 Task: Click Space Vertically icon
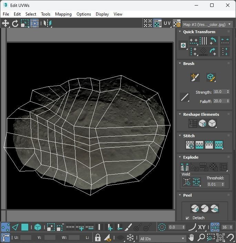coord(225,52)
